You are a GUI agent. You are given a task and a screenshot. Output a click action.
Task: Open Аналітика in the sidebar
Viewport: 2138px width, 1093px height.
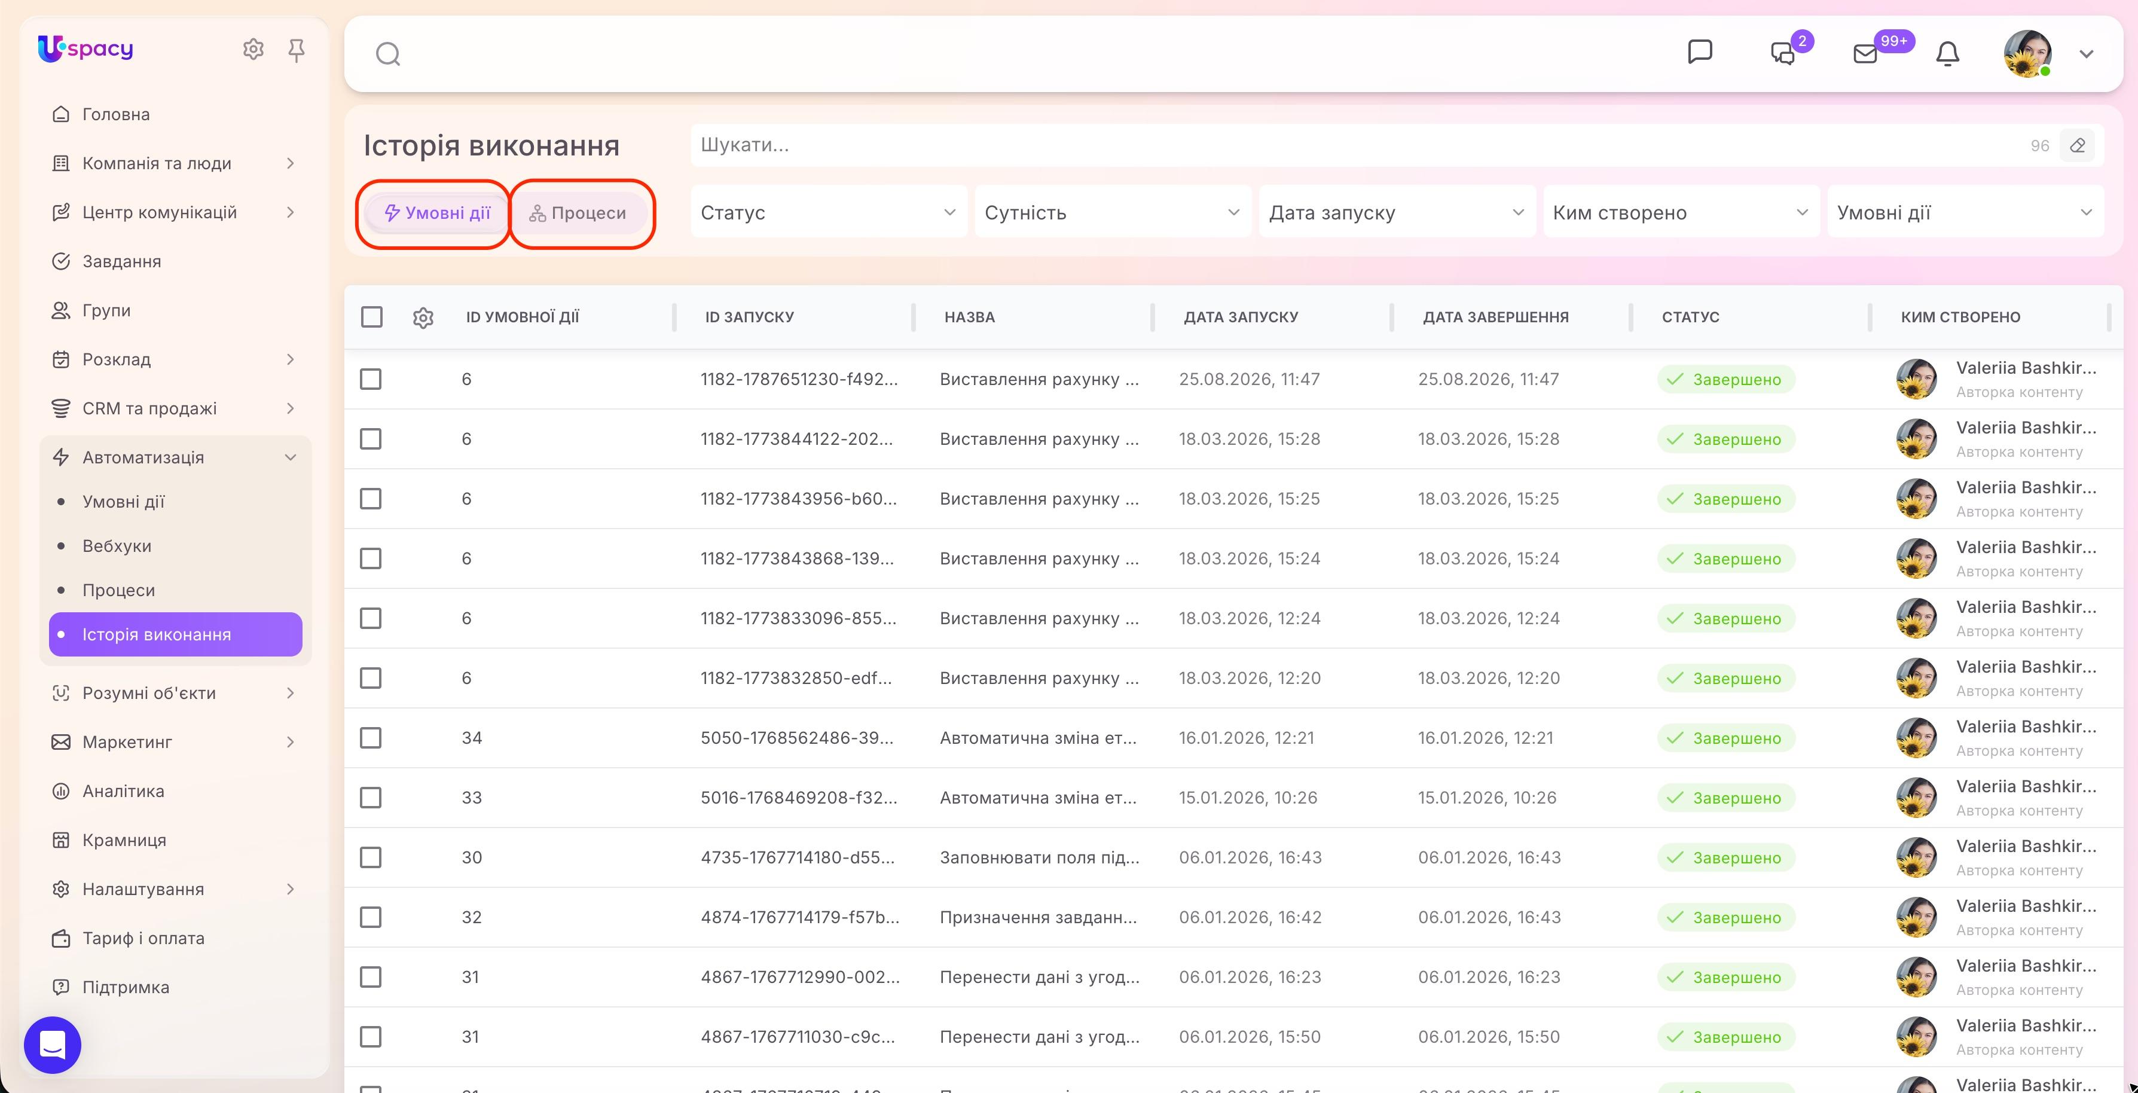175,791
